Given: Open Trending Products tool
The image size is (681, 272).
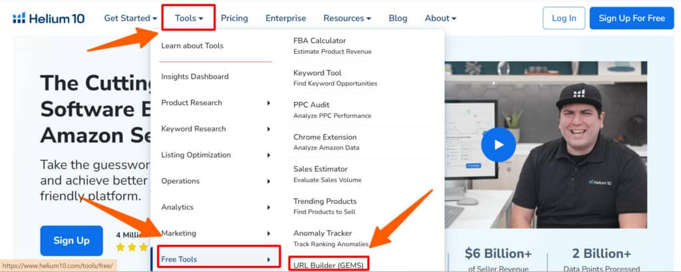Looking at the screenshot, I should pos(325,206).
